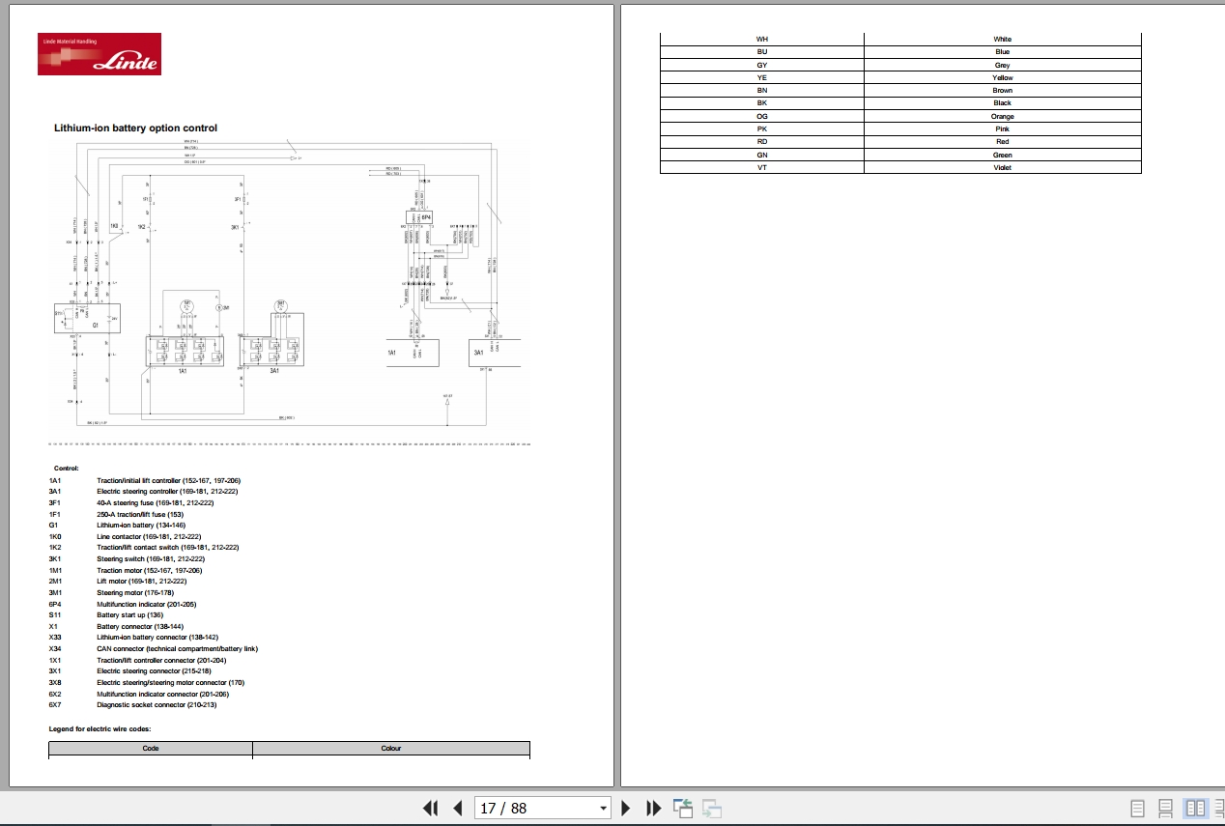Select '250-A traction/lift fuse (153)' text
This screenshot has height=826, width=1225.
click(140, 514)
